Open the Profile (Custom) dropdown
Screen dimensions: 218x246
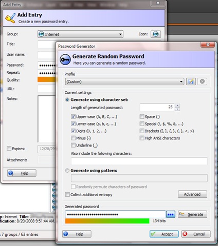pyautogui.click(x=124, y=81)
